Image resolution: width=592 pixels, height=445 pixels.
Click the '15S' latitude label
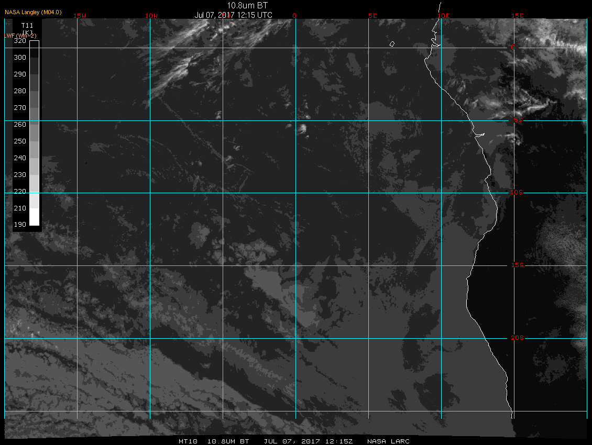[x=518, y=265]
